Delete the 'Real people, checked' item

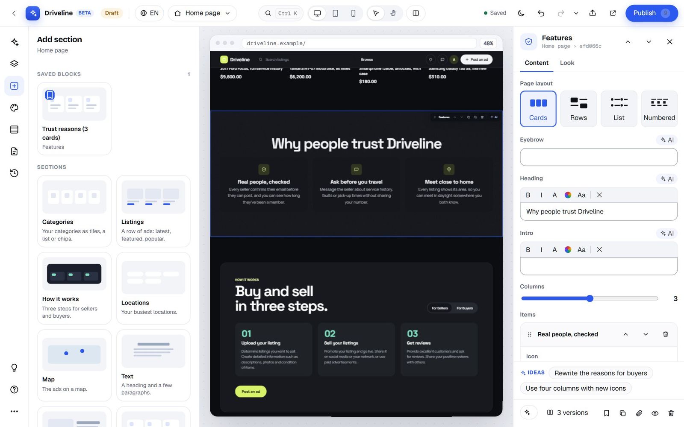pyautogui.click(x=665, y=334)
